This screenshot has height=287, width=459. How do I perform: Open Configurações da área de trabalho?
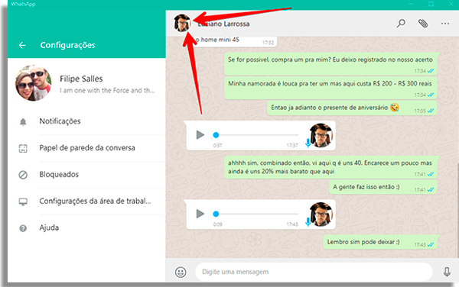pyautogui.click(x=86, y=202)
